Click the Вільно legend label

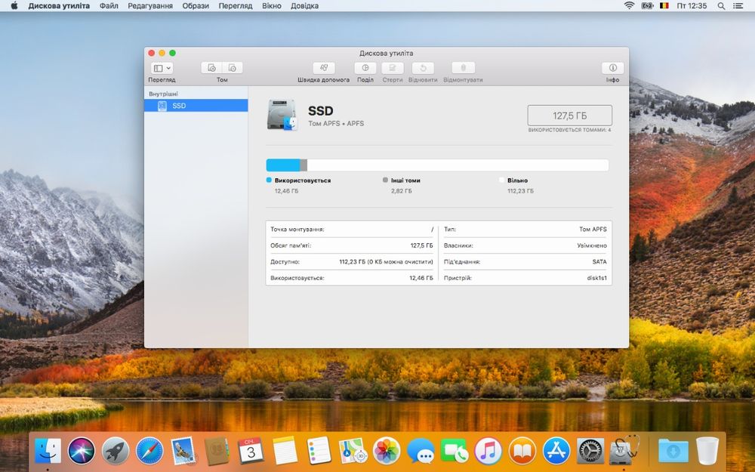[x=517, y=180]
